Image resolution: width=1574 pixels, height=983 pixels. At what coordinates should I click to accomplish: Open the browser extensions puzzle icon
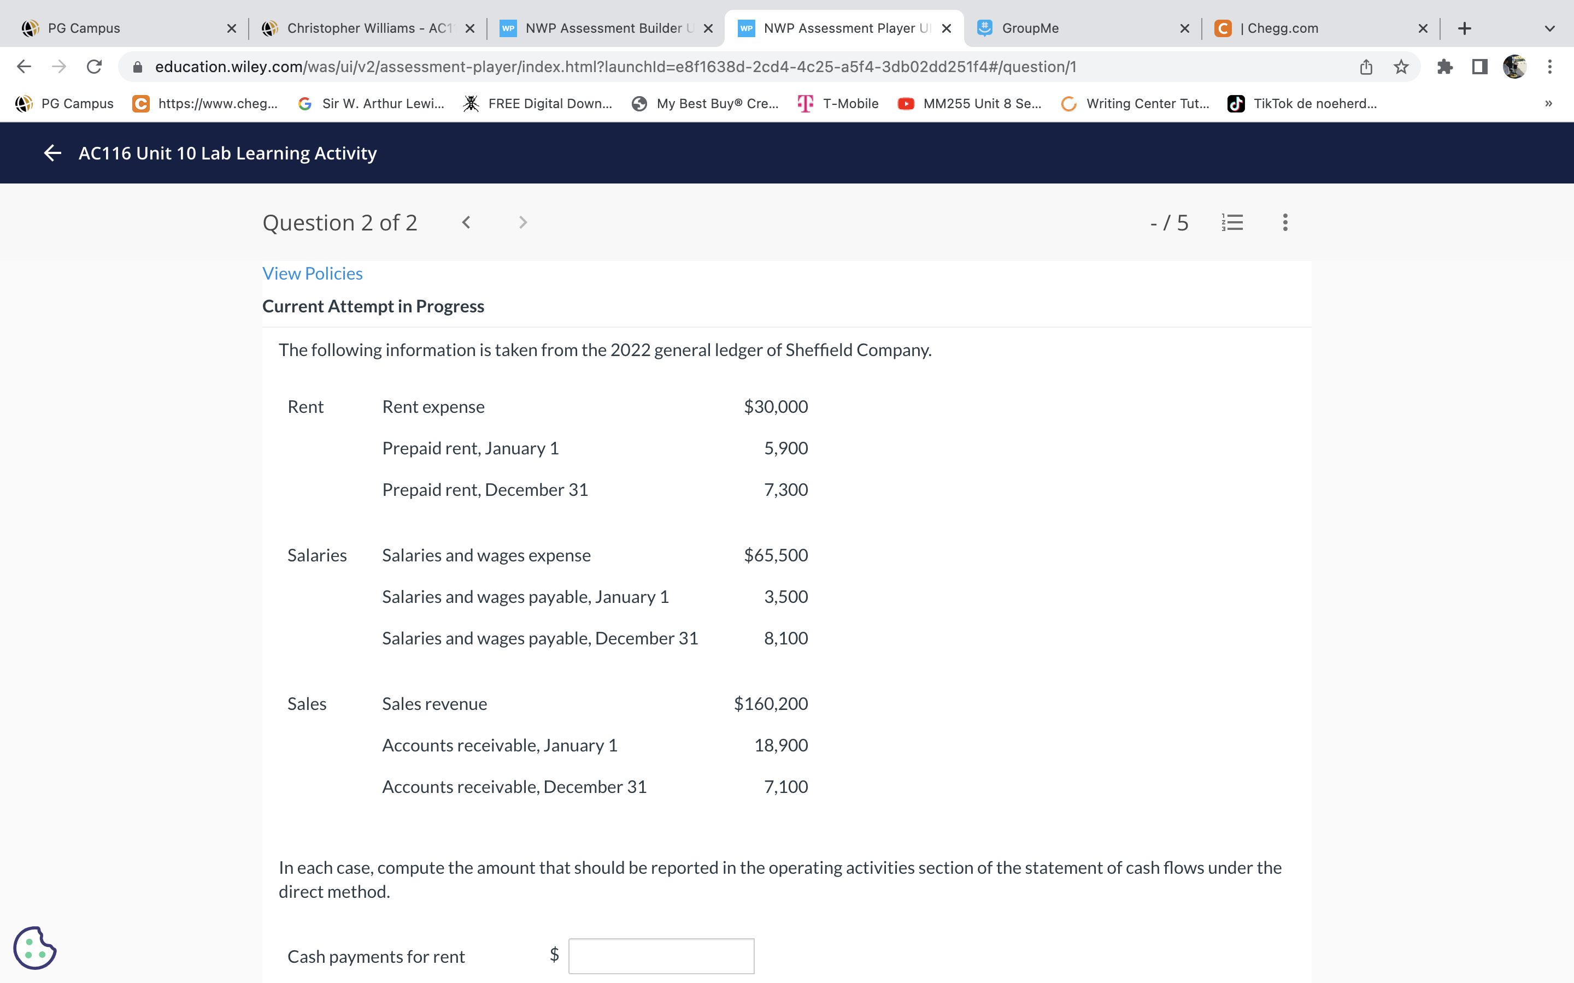[x=1444, y=67]
